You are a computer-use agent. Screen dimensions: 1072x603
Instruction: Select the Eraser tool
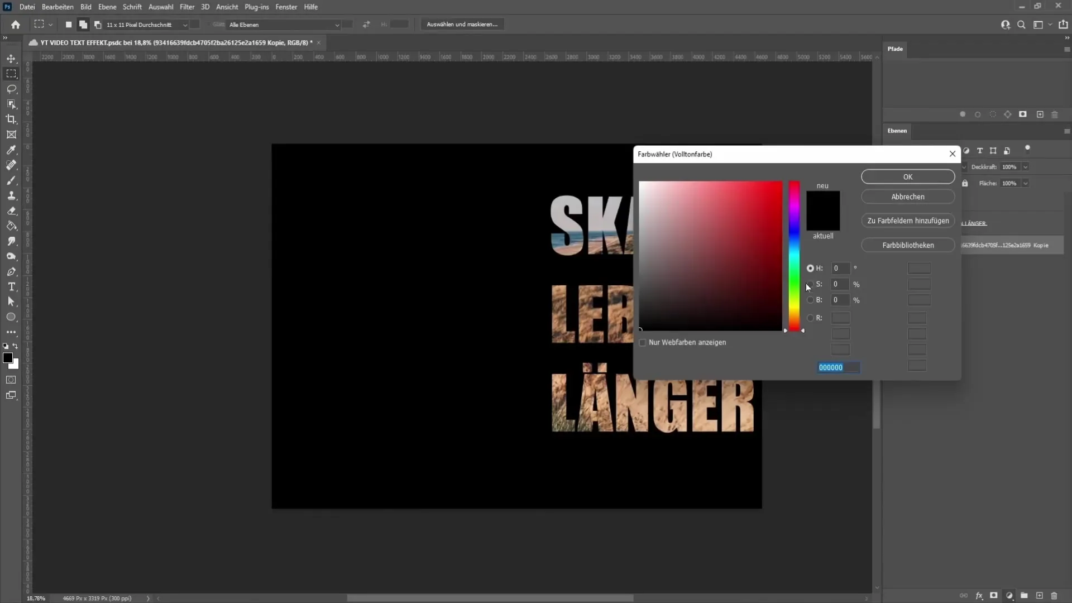point(11,211)
